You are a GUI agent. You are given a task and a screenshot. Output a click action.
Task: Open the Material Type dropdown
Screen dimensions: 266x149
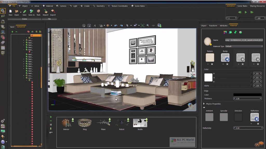244,46
